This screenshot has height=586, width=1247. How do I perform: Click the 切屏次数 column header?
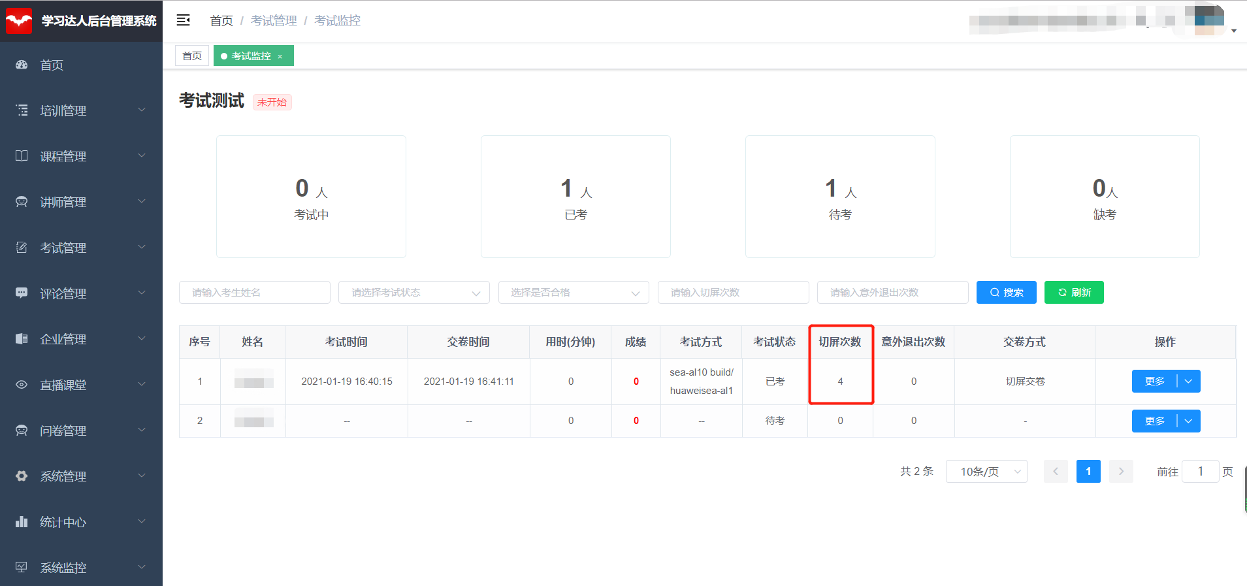click(840, 342)
